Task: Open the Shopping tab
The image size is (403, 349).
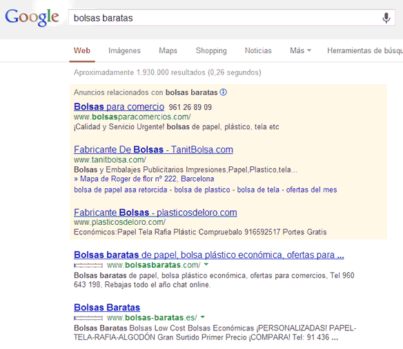Action: coord(211,50)
